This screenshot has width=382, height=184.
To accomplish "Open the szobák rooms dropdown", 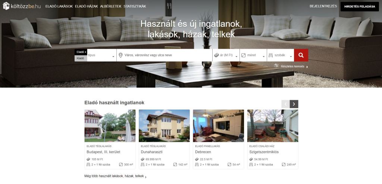I will tap(281, 55).
